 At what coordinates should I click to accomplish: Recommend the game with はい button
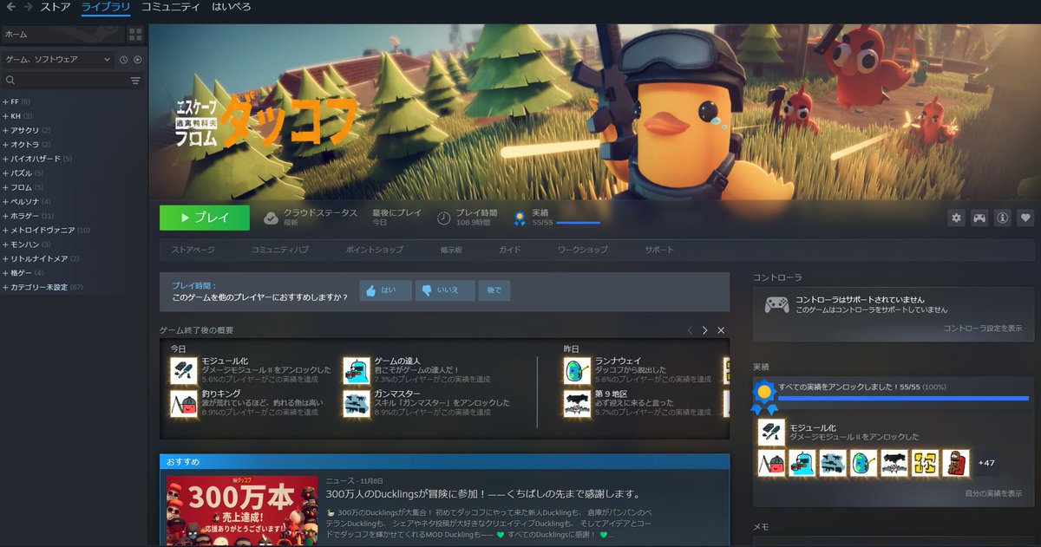click(x=384, y=290)
